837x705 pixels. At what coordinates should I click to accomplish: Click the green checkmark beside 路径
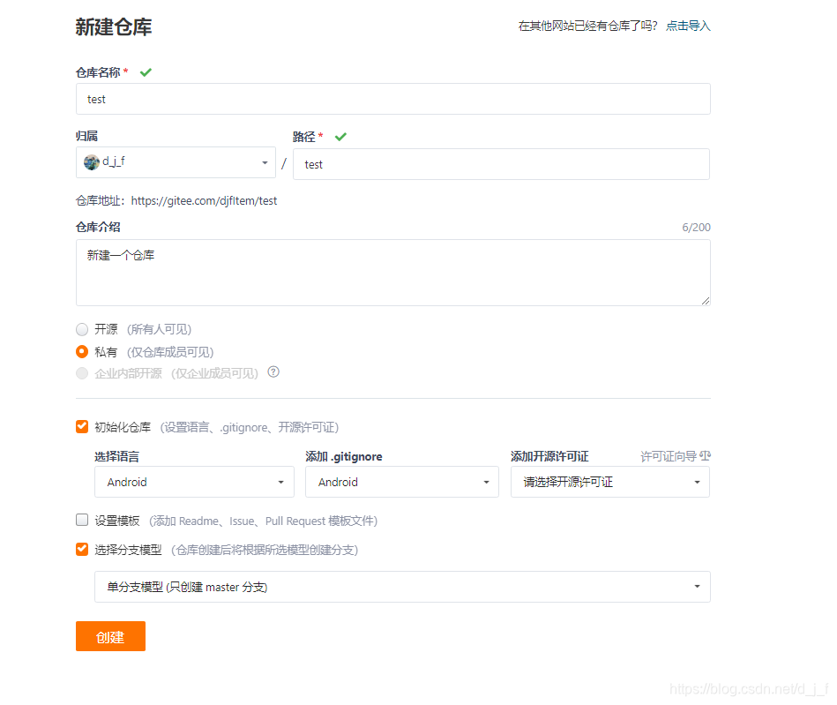click(x=340, y=137)
